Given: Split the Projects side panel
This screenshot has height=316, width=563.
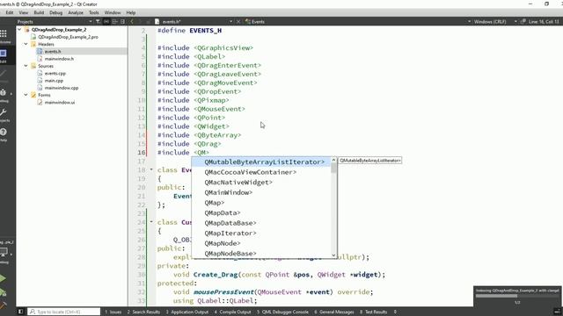Looking at the screenshot, I should (114, 22).
